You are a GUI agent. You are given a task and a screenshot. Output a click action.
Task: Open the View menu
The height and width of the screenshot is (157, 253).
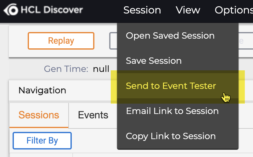click(188, 10)
